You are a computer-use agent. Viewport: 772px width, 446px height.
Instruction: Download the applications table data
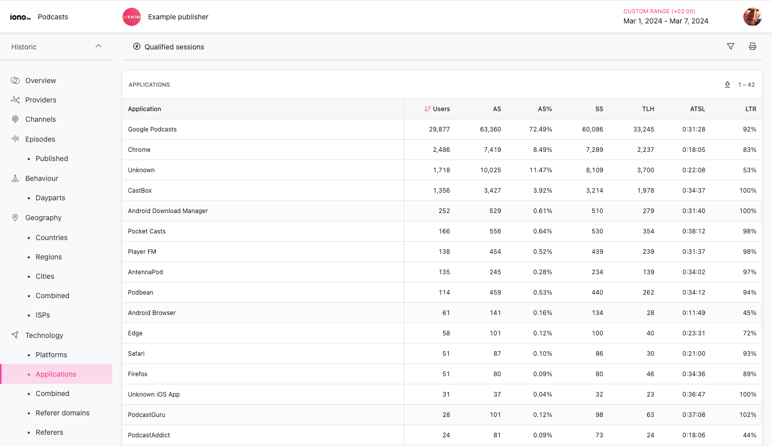tap(727, 85)
